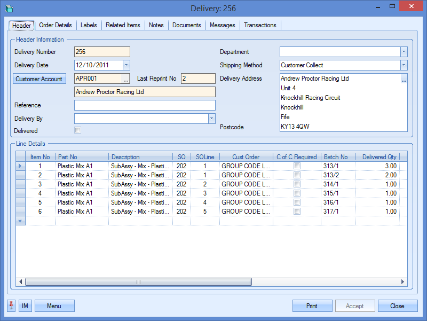Open the Delivery Date dropdown calendar
Image resolution: width=427 pixels, height=321 pixels.
[126, 65]
